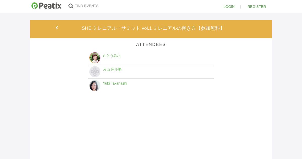Viewport: 302px width, 159px height.
Task: Click the back chevron arrow icon
Action: 57,28
